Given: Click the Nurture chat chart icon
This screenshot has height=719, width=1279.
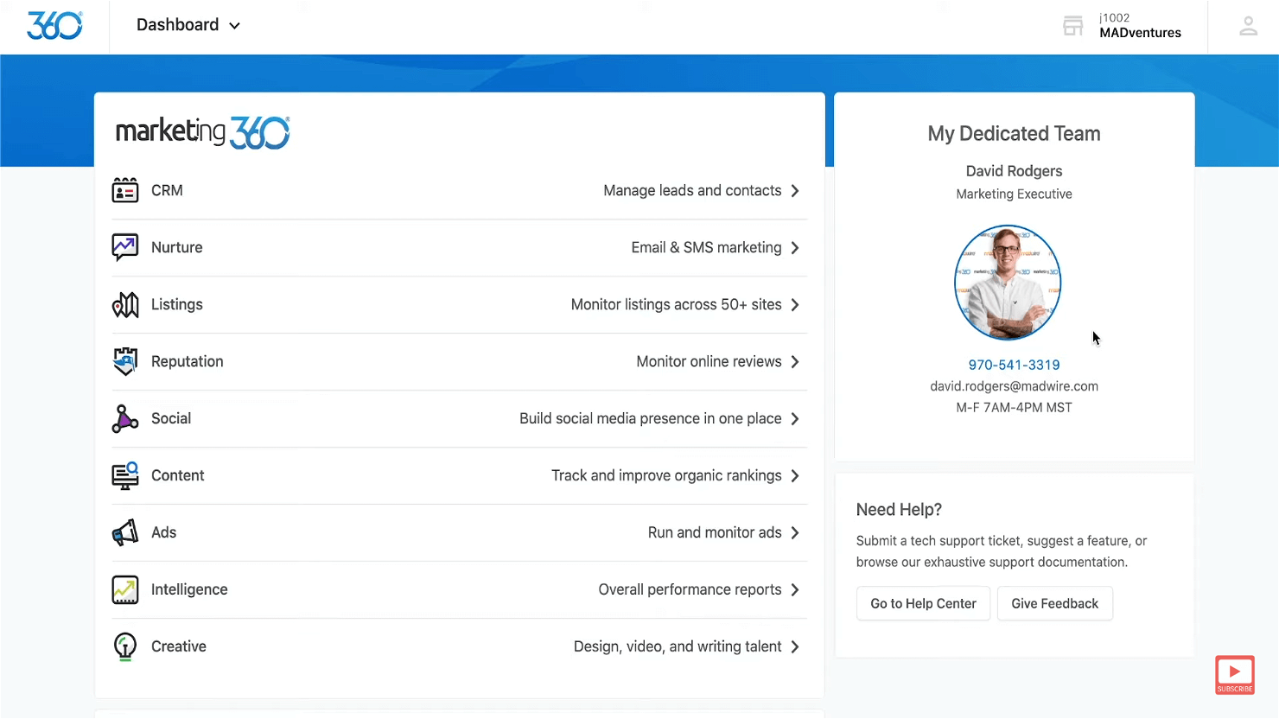Looking at the screenshot, I should 125,247.
